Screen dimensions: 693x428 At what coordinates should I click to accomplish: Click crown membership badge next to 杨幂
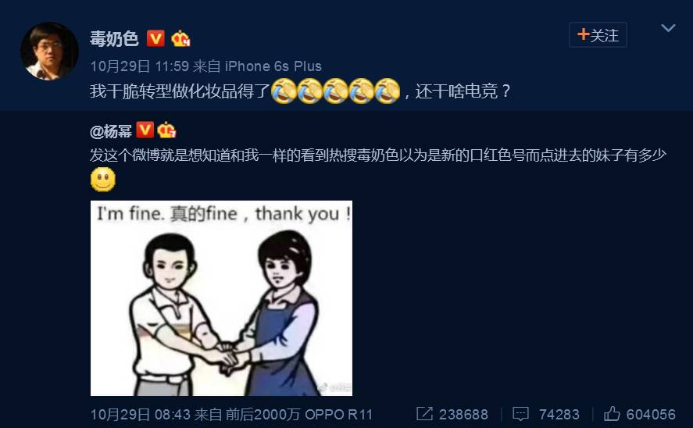(166, 130)
